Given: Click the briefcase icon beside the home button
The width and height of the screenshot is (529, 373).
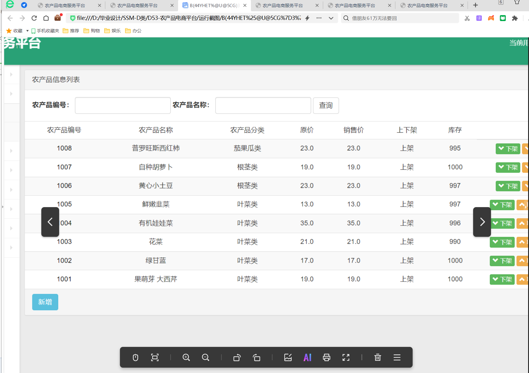Looking at the screenshot, I should coord(58,18).
